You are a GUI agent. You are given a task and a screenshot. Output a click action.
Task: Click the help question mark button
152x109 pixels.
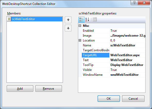[x=134, y=2]
